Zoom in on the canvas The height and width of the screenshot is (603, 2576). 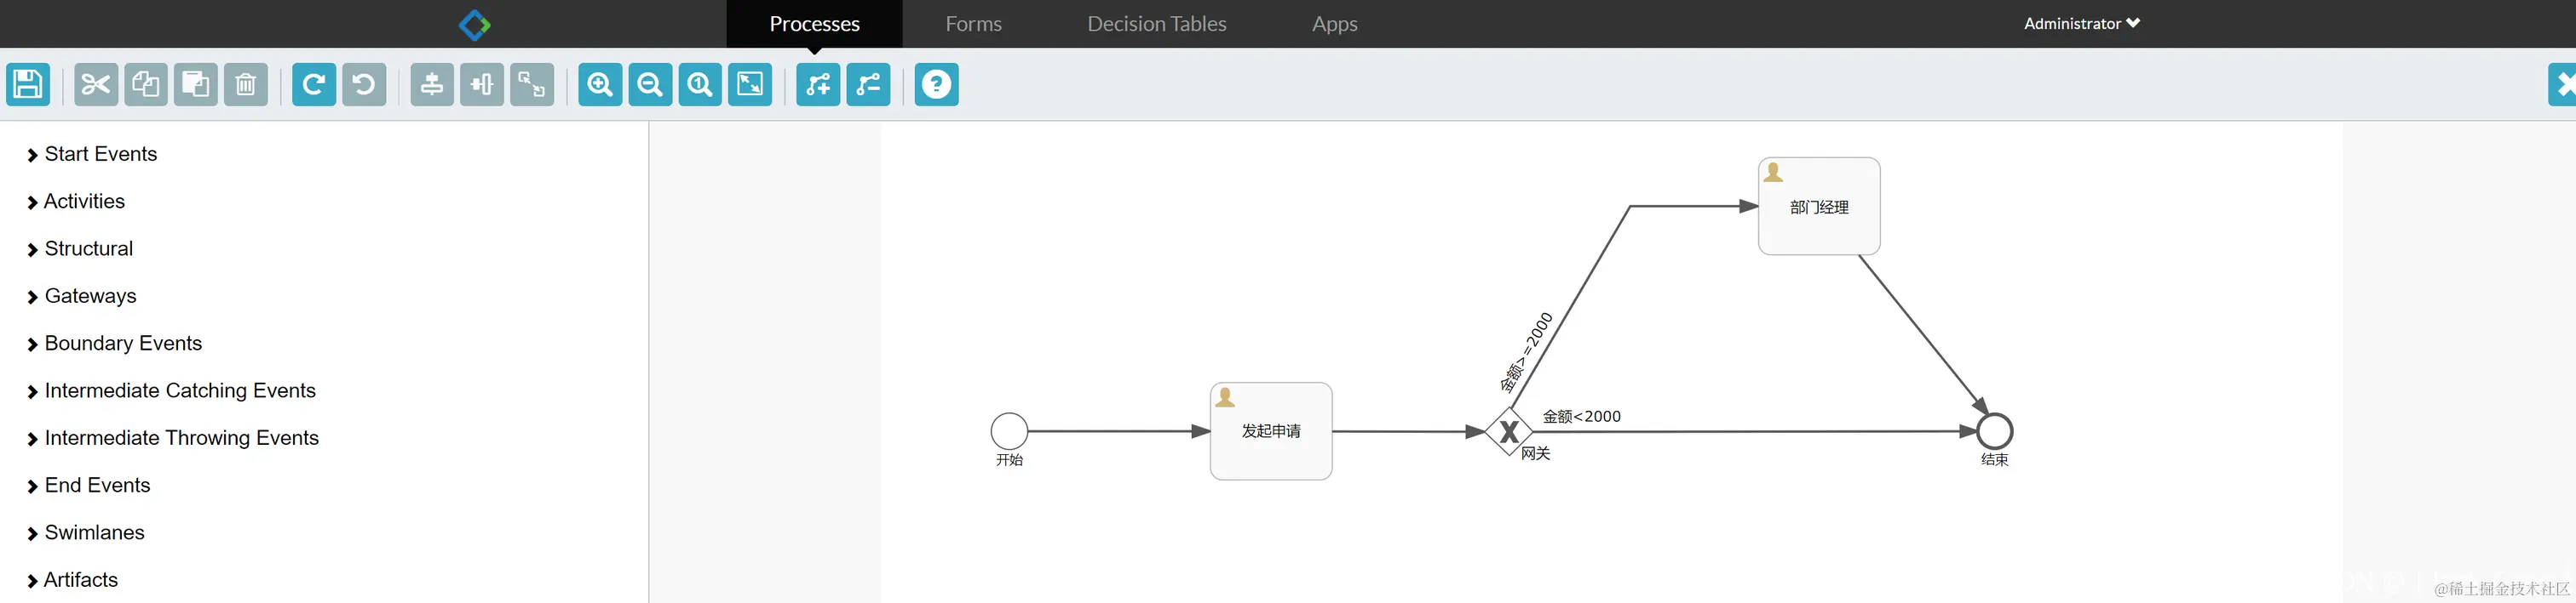coord(600,85)
